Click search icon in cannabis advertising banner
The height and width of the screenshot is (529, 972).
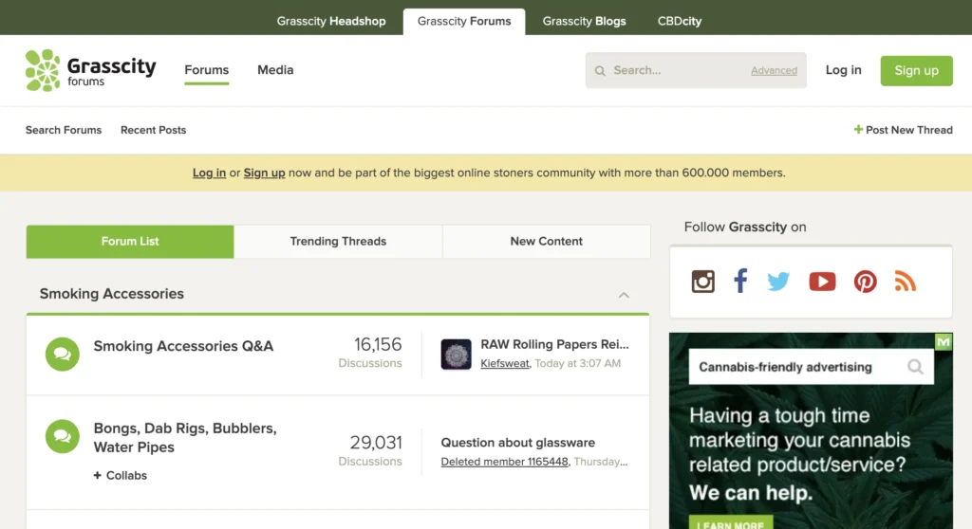(x=915, y=367)
